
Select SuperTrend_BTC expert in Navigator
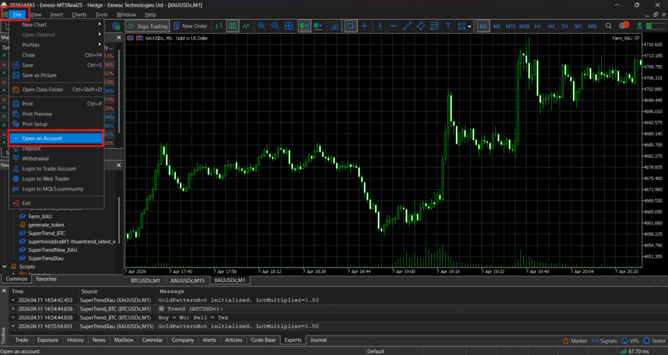[46, 233]
